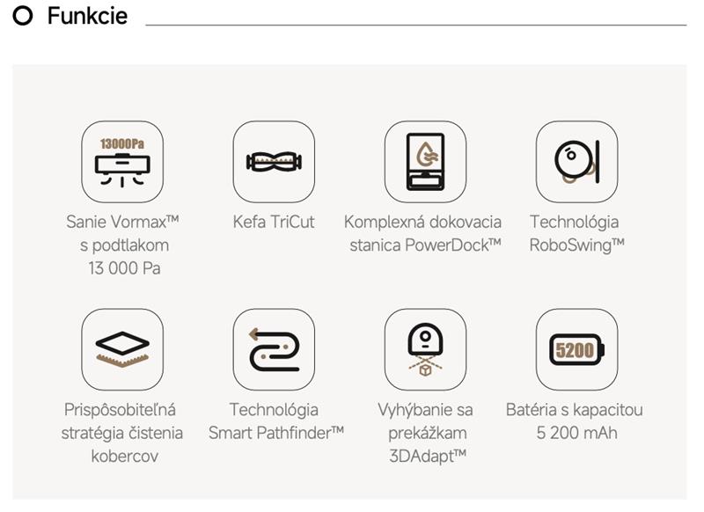Select the PowerDock station icon
This screenshot has width=704, height=512.
[425, 162]
